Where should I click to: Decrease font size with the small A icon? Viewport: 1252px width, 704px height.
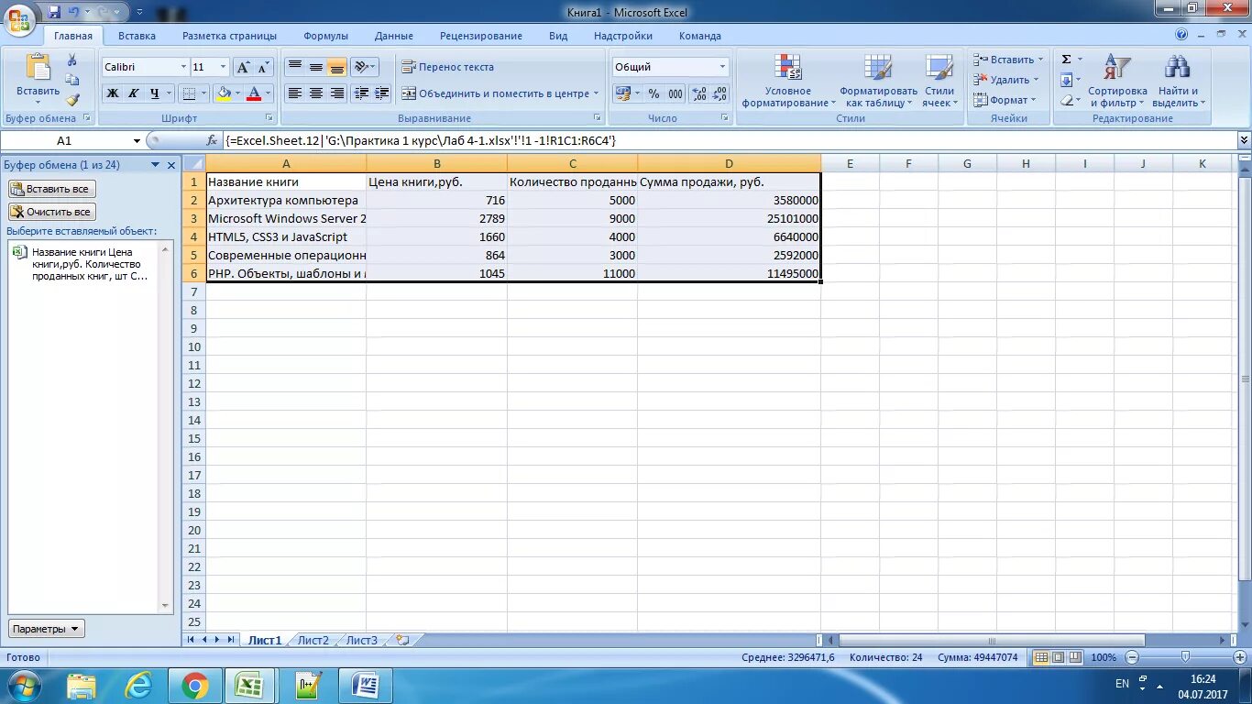[x=264, y=67]
